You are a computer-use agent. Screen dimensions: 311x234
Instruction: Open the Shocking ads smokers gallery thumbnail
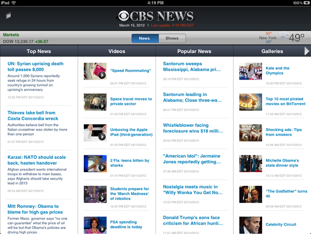[x=250, y=133]
